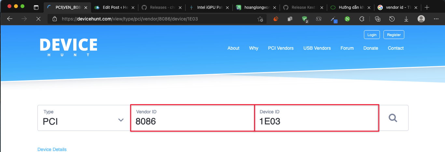Click the green shield extension icon
Viewport: 445px width, 152px height.
pos(305,19)
